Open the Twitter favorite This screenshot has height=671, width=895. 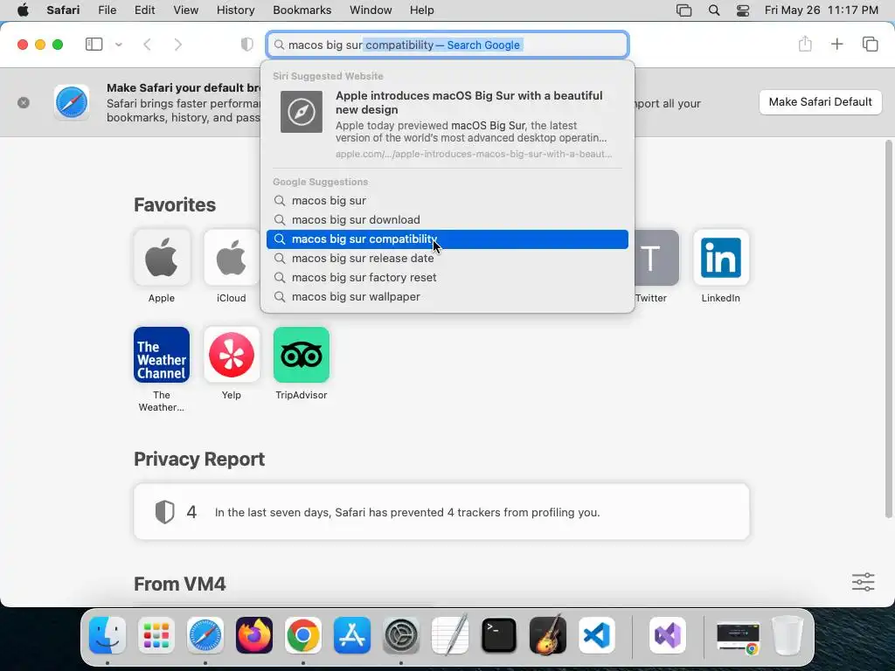(x=656, y=258)
